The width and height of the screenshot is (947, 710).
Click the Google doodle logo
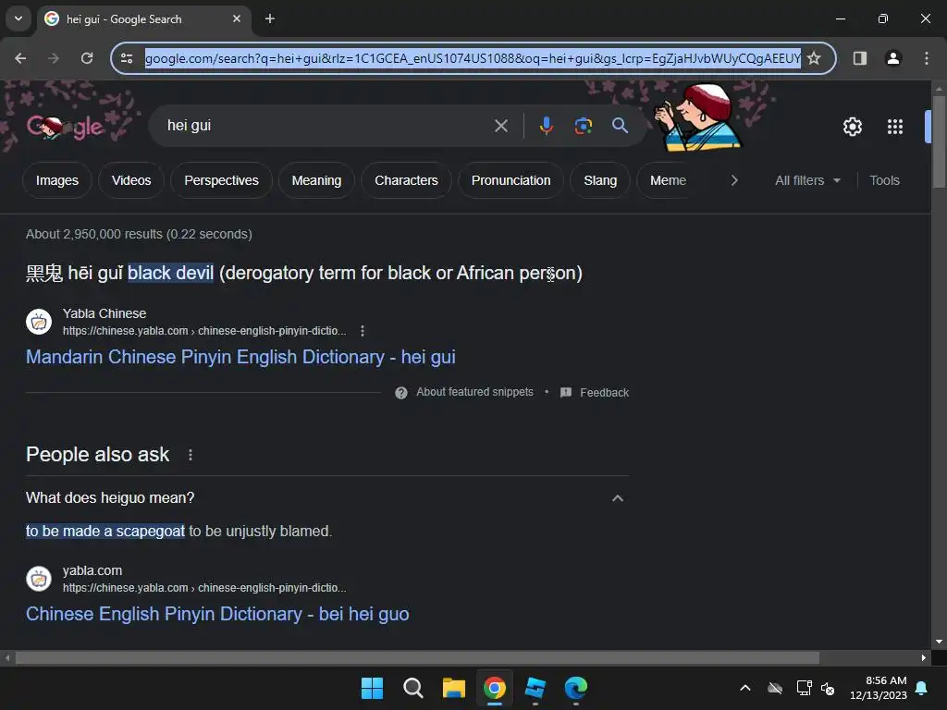point(66,127)
